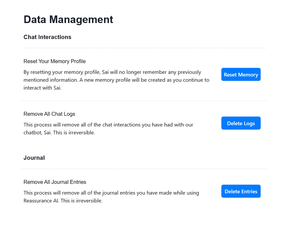Screen dimensions: 288x248
Task: Select the Remove All Journal Entries label
Action: [x=55, y=182]
